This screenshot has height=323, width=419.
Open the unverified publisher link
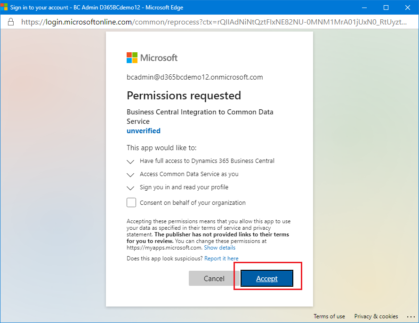[144, 131]
